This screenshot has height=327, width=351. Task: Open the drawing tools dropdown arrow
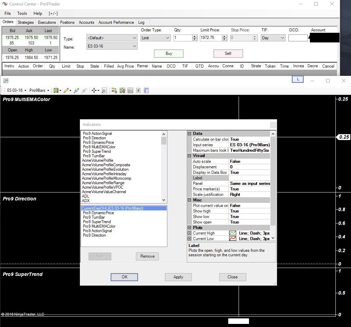point(70,91)
